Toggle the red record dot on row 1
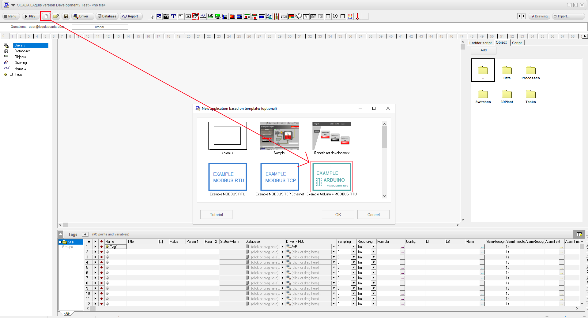The image size is (588, 318). (x=101, y=247)
